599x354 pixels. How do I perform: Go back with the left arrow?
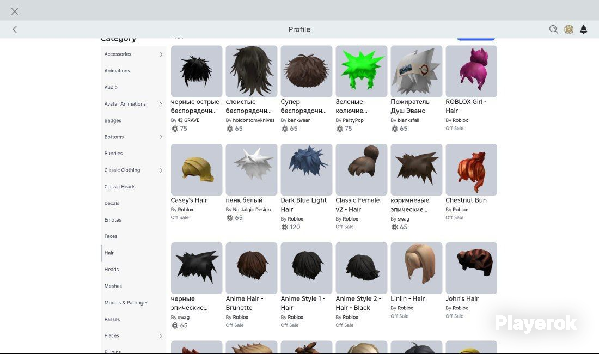tap(15, 29)
